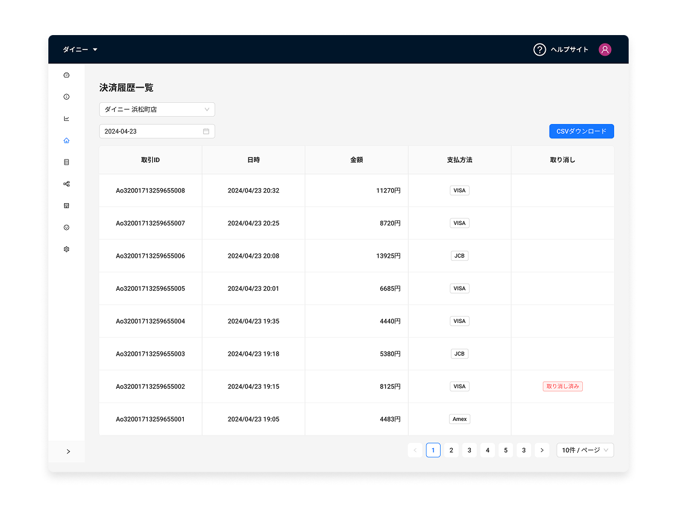Click the 2024/04/23 20:32 timestamp
Image resolution: width=677 pixels, height=508 pixels.
click(253, 190)
